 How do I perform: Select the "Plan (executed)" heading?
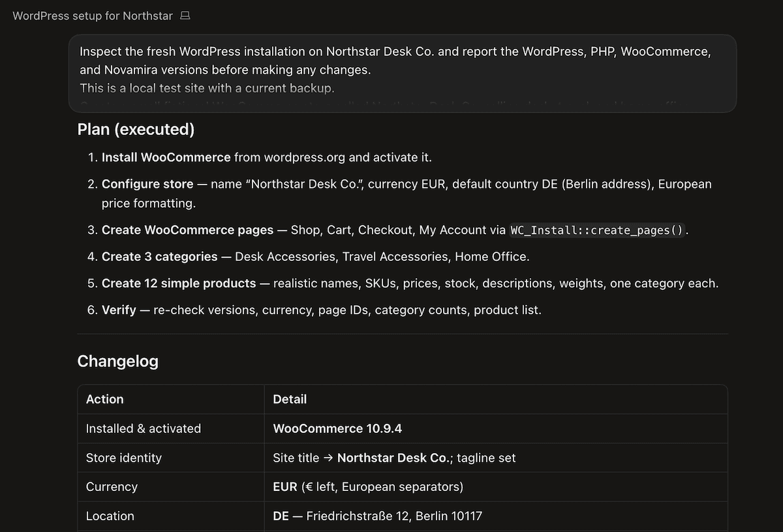tap(136, 130)
